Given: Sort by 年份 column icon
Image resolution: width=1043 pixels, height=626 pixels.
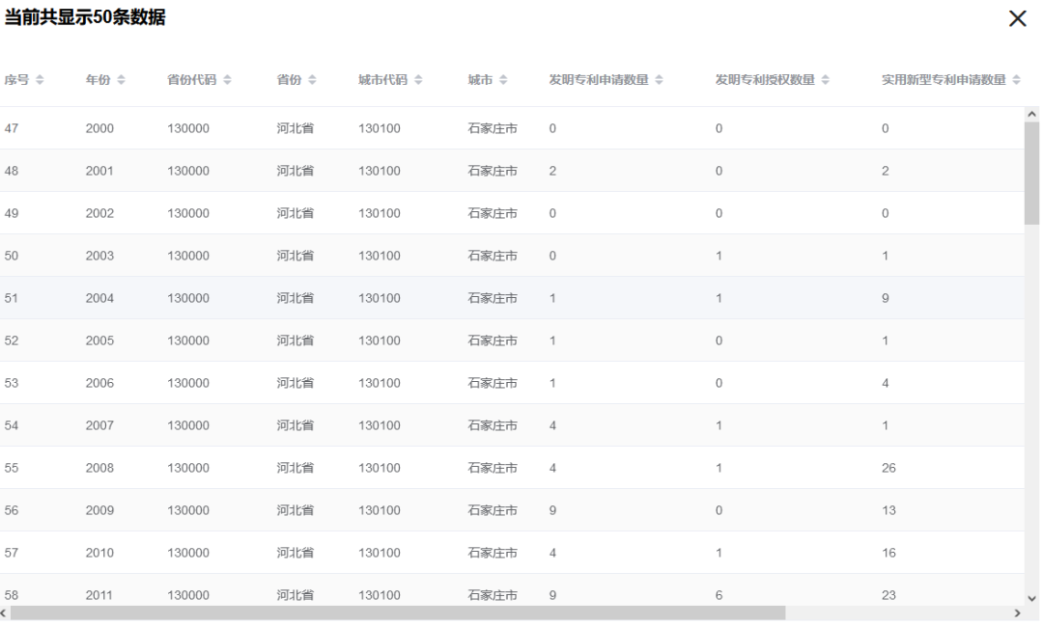Looking at the screenshot, I should point(121,80).
